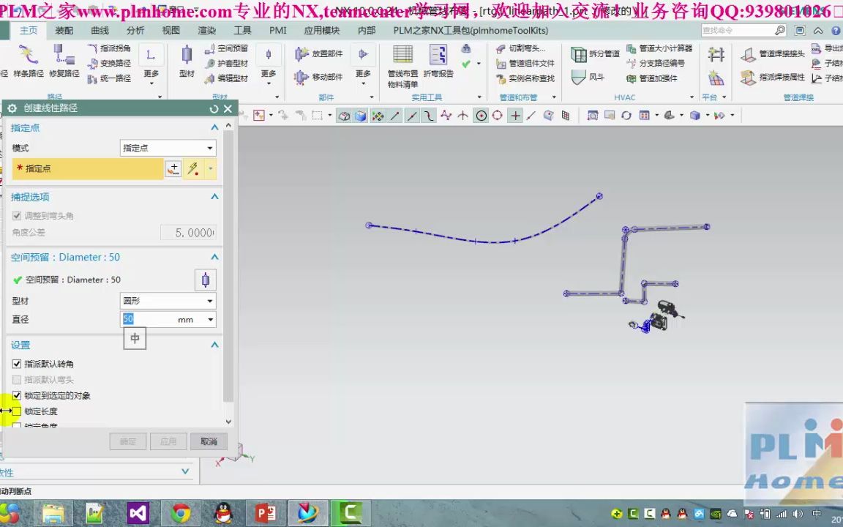
Task: Click the 空间预留 stock selection icon in dialog
Action: tap(205, 280)
